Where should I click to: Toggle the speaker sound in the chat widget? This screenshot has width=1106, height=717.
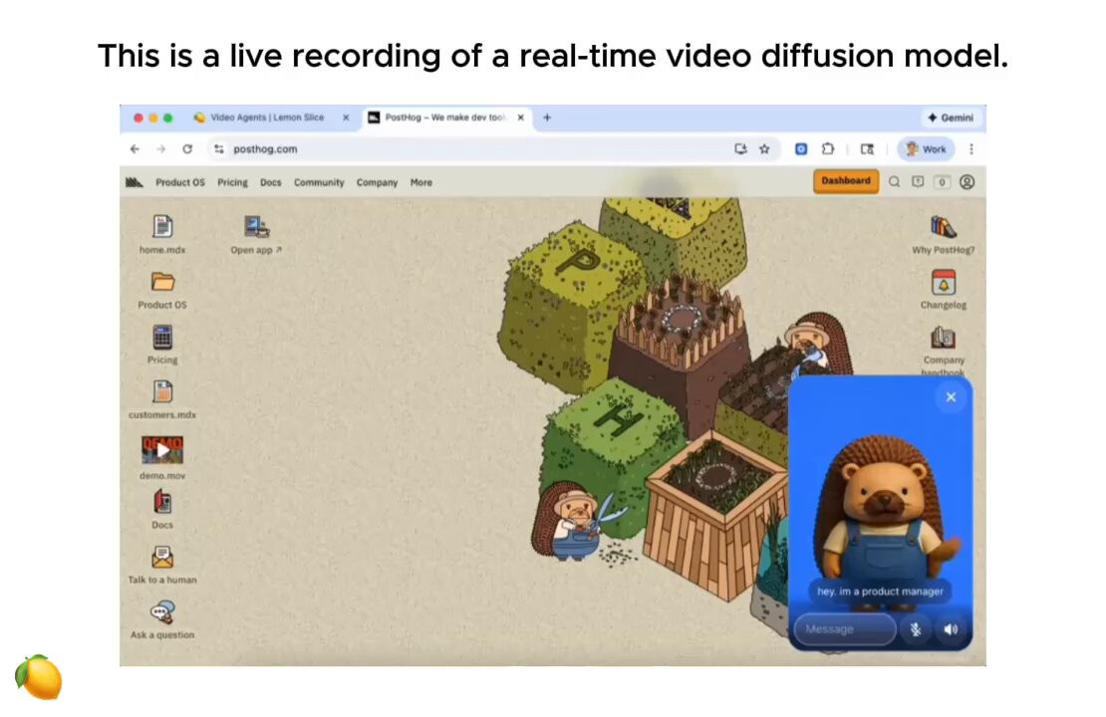tap(951, 629)
